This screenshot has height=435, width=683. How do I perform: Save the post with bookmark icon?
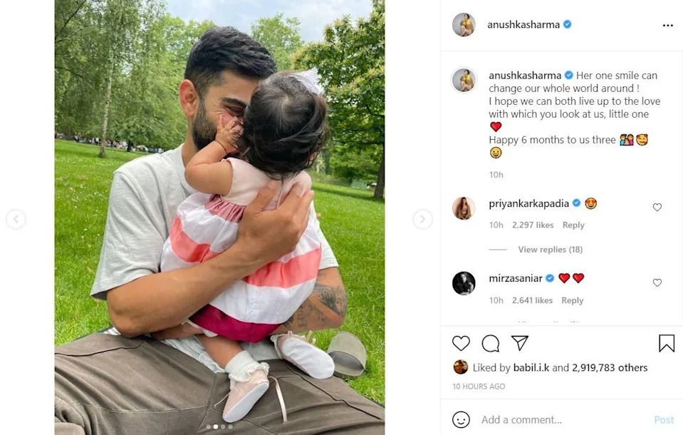pyautogui.click(x=667, y=344)
